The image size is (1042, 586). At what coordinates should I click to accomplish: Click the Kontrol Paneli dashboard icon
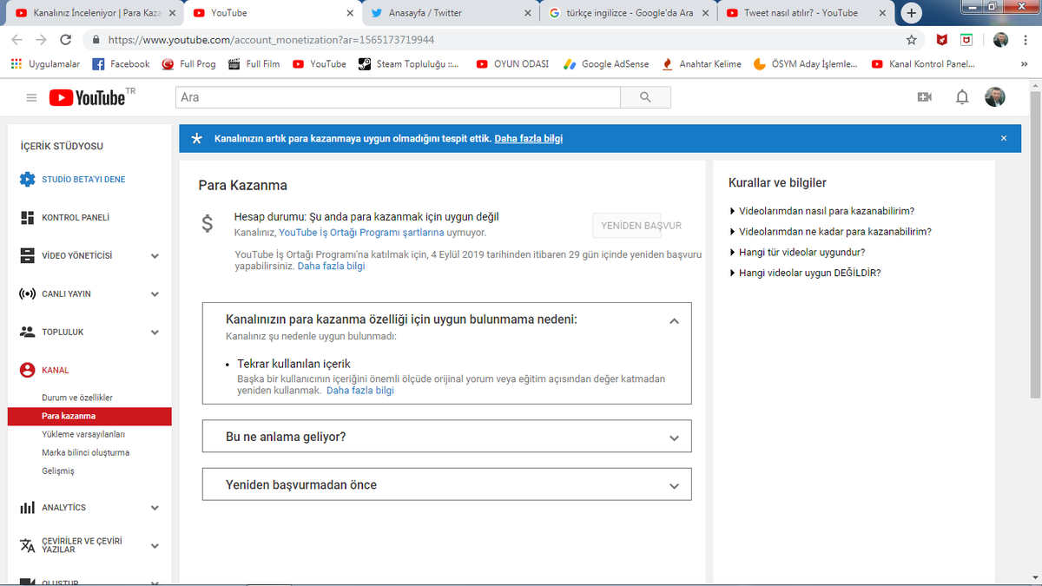[x=27, y=217]
